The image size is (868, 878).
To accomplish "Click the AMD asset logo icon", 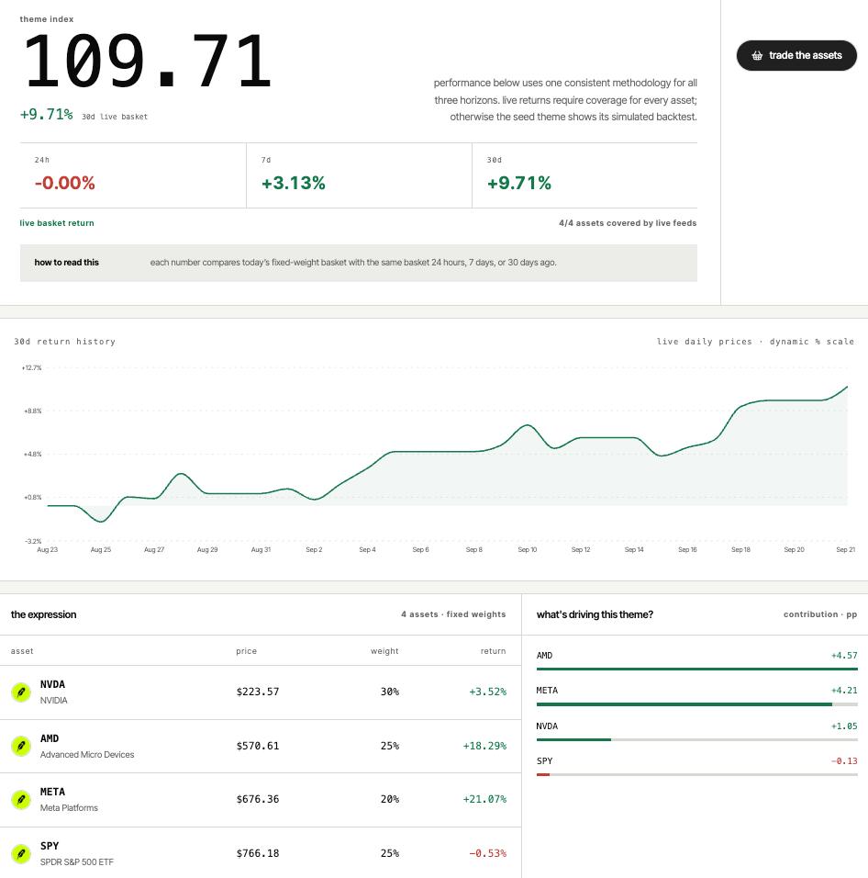I will 21,746.
